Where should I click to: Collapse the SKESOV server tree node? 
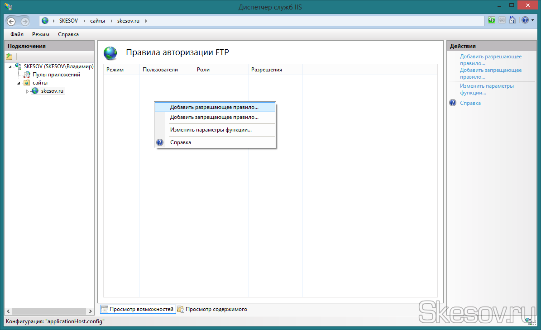pyautogui.click(x=10, y=67)
